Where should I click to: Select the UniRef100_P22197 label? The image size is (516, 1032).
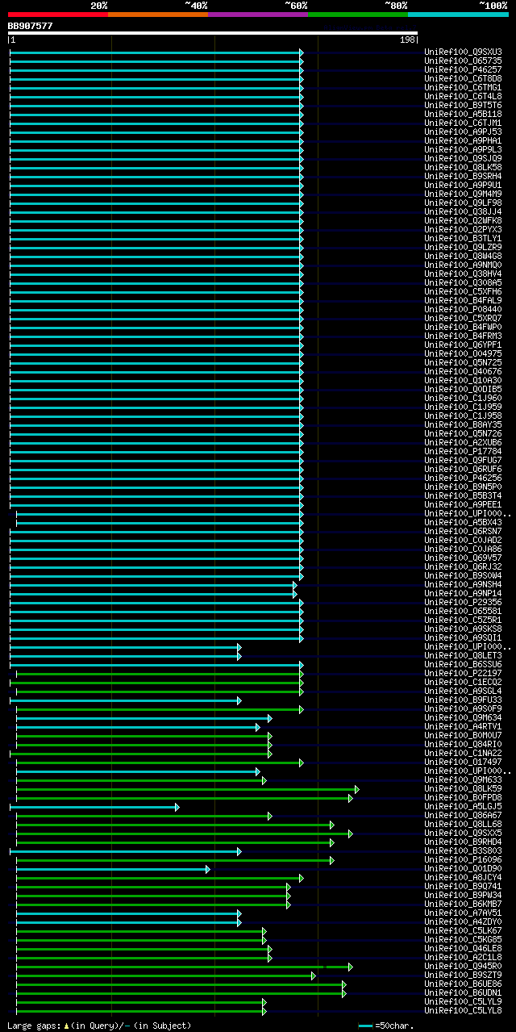coord(463,673)
